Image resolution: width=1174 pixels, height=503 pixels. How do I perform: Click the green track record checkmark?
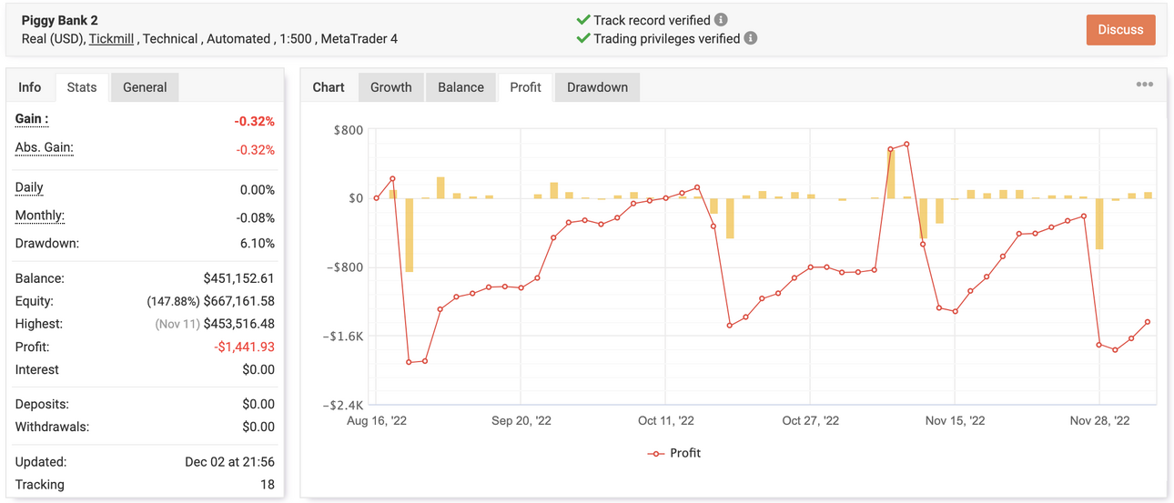click(x=583, y=19)
